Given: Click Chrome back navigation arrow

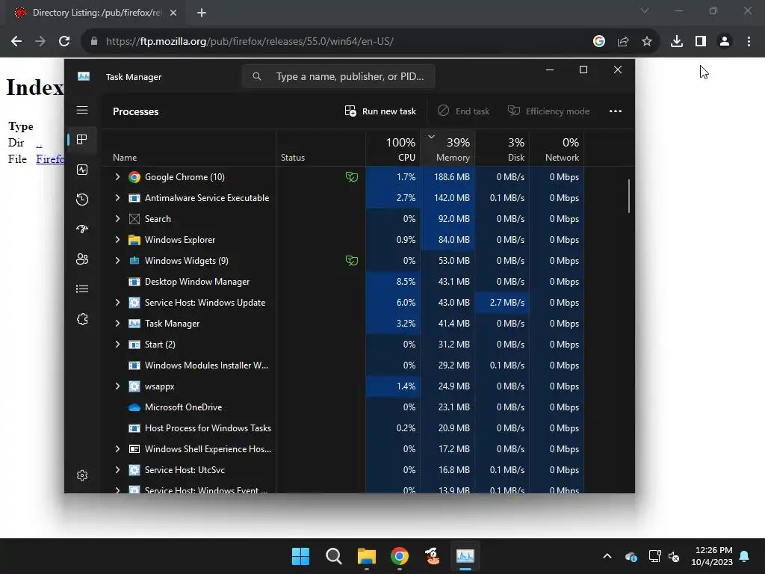Looking at the screenshot, I should [16, 42].
